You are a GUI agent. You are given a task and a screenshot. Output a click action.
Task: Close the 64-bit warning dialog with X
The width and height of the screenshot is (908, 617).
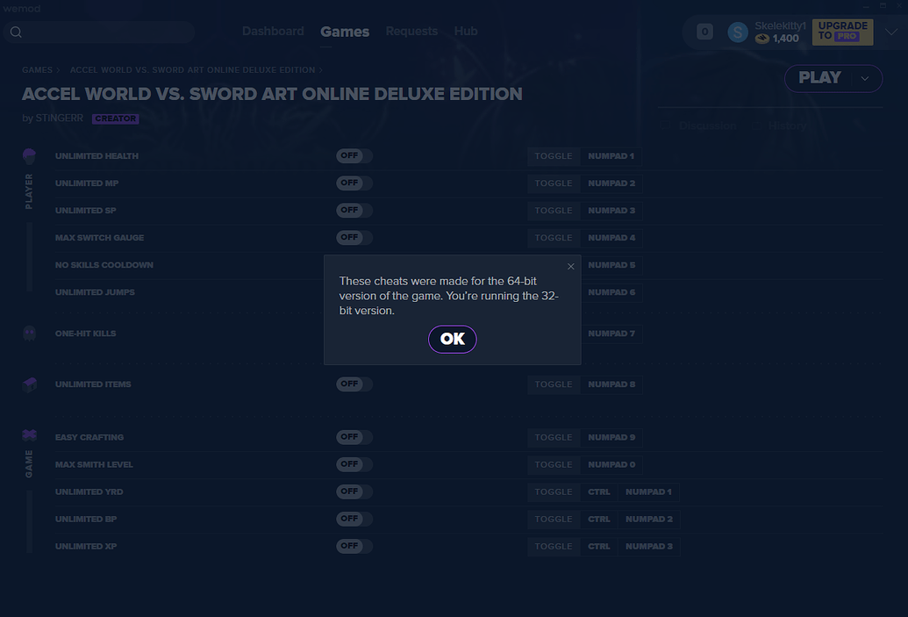[x=571, y=267]
